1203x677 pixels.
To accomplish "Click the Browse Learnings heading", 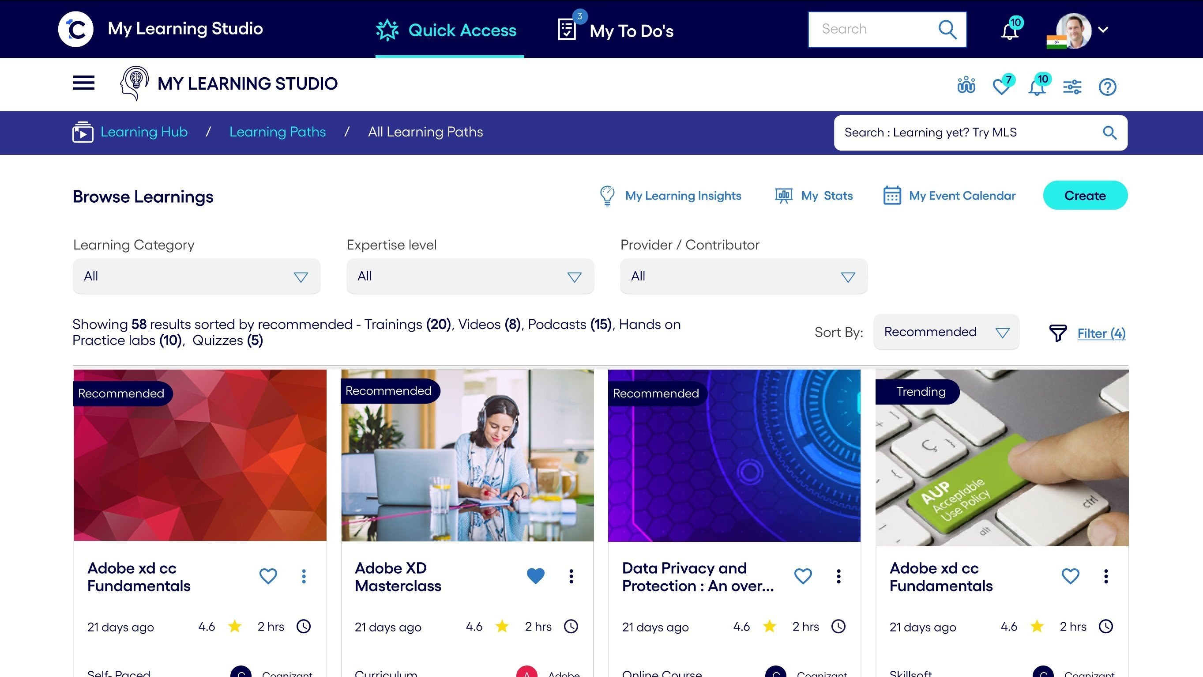I will click(x=143, y=197).
